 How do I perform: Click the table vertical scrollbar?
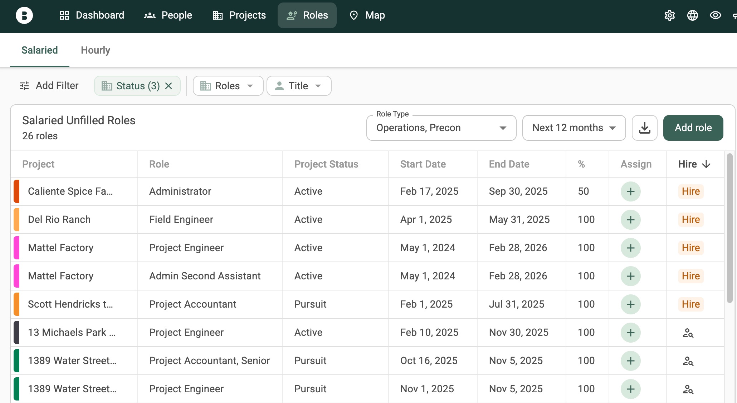[730, 229]
